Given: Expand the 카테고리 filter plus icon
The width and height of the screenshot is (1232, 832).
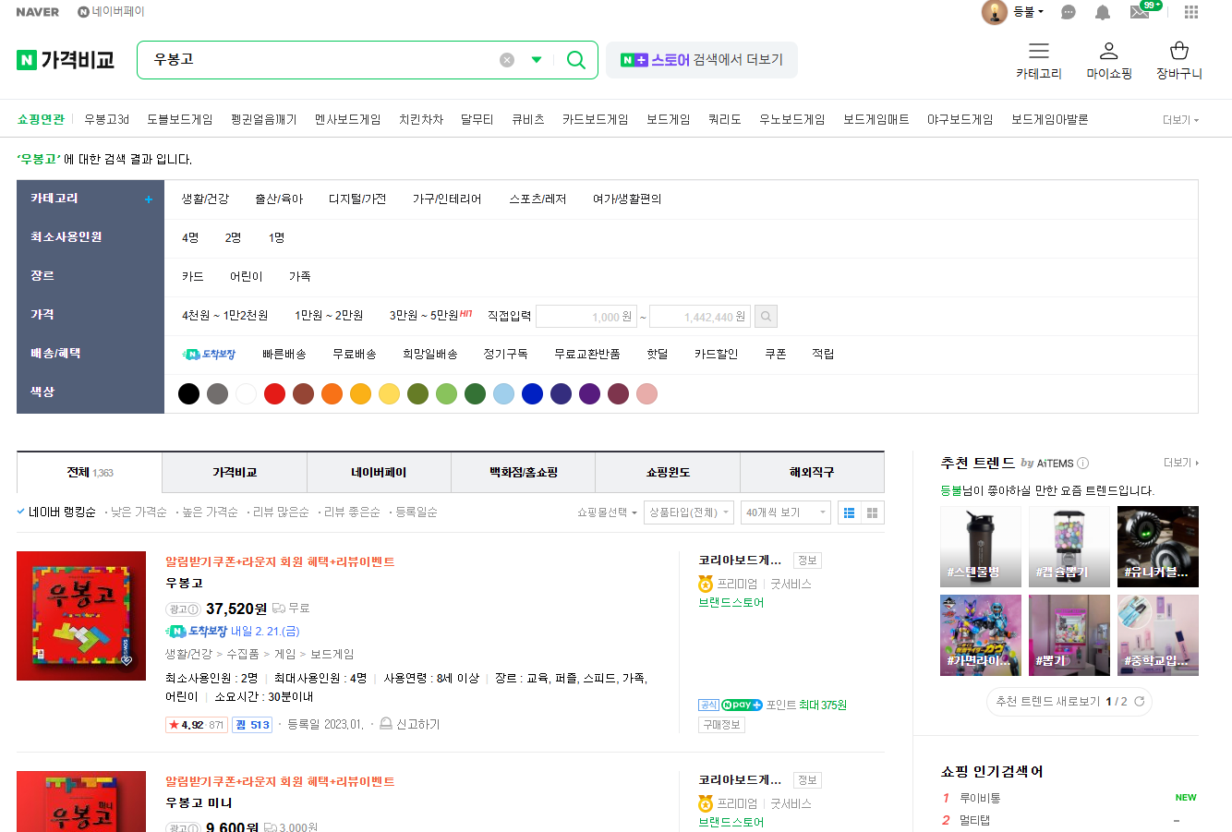Looking at the screenshot, I should click(x=148, y=199).
